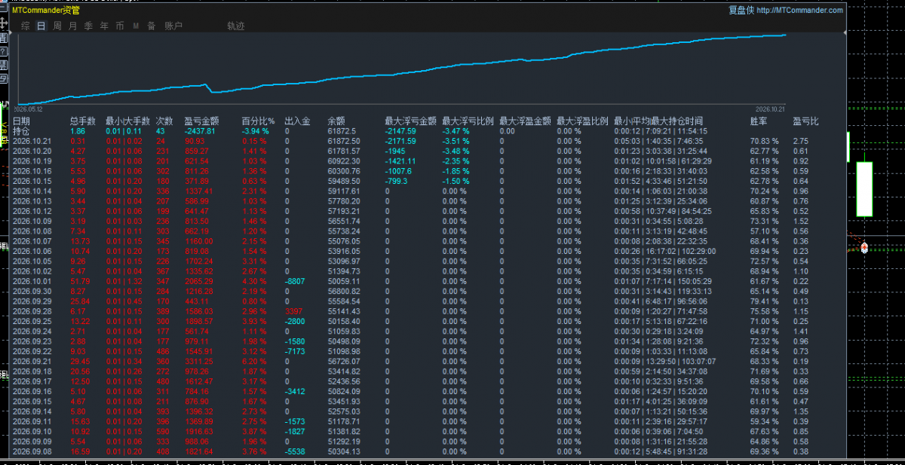Open the http://MTCommander.com link
This screenshot has width=905, height=465.
(799, 11)
